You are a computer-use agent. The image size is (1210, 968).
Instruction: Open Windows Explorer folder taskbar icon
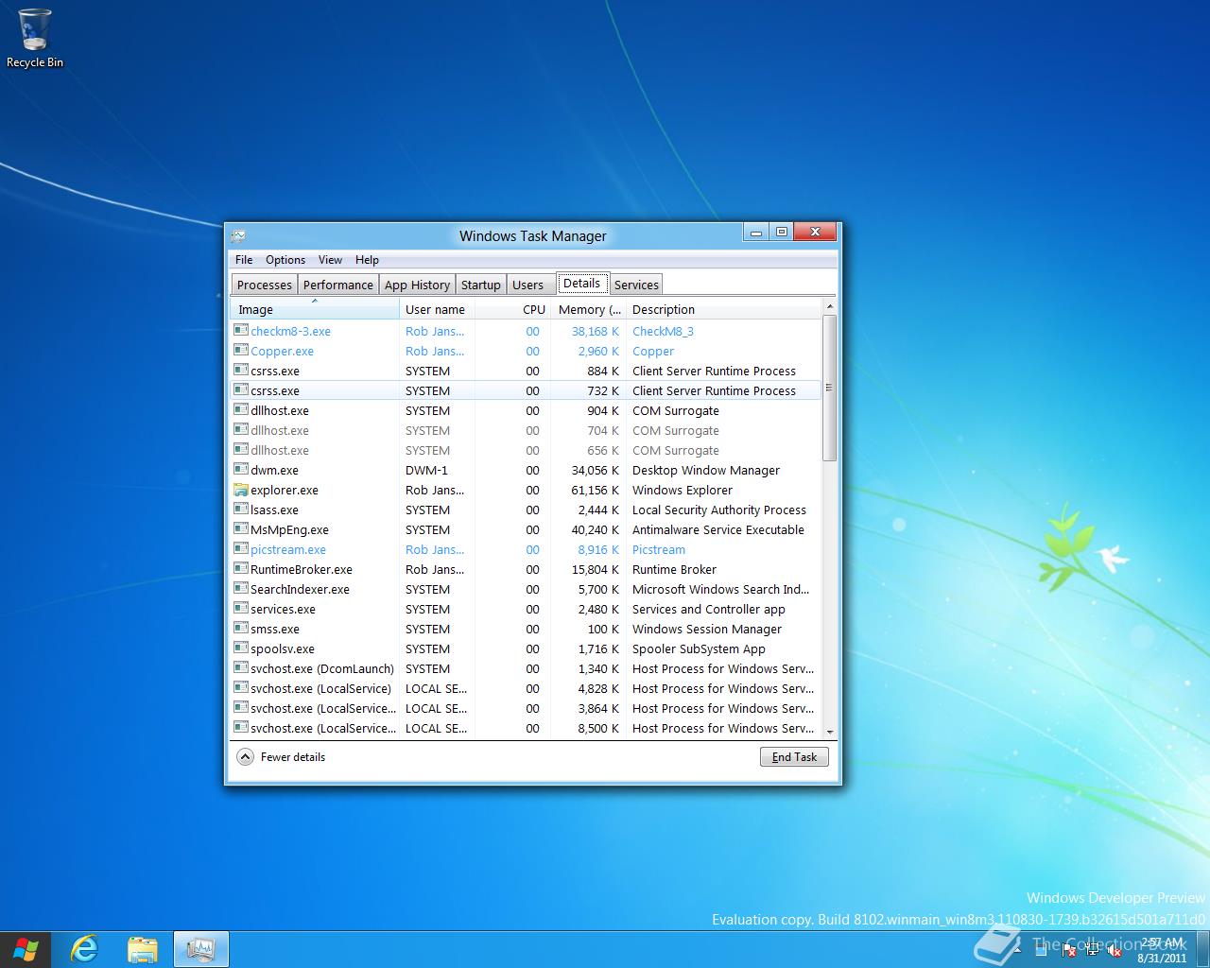point(143,949)
